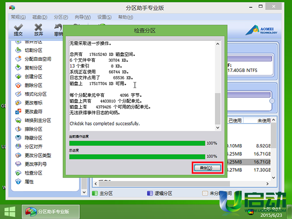Screen dimensions: 292x219
Task: Click the 总进度 progress bar
Action: tap(137, 156)
